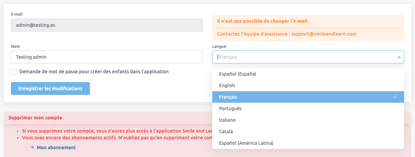Viewport: 415px width, 157px height.
Task: Collapse the Langue dropdown using its chevron
Action: [399, 57]
